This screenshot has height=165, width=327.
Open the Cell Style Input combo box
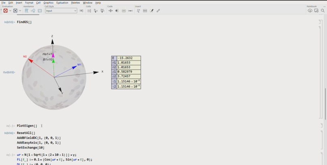pos(61,11)
